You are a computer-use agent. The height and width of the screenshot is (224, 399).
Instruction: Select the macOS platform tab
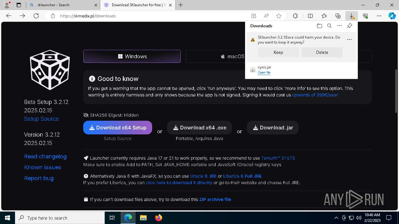(x=233, y=56)
